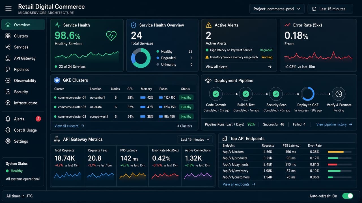Click the Error Rate (5xx) red sparkline
This screenshot has width=362, height=203.
[x=318, y=56]
